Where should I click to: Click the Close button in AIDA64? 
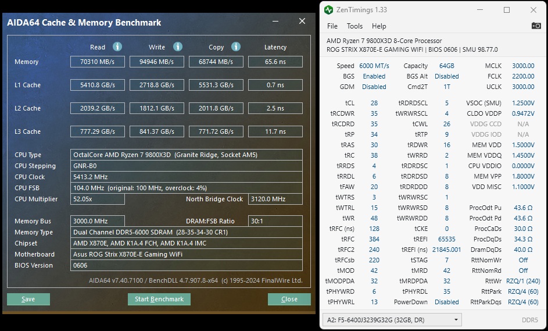pyautogui.click(x=289, y=299)
